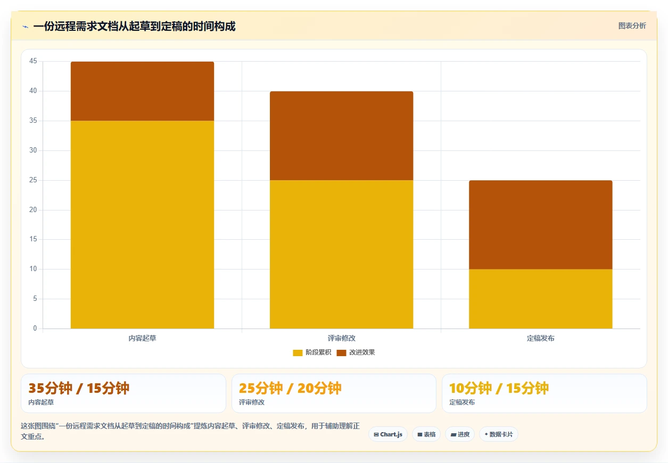Click the yellow bar segment for 定稿发布
Viewport: 668px width, 463px height.
(540, 299)
